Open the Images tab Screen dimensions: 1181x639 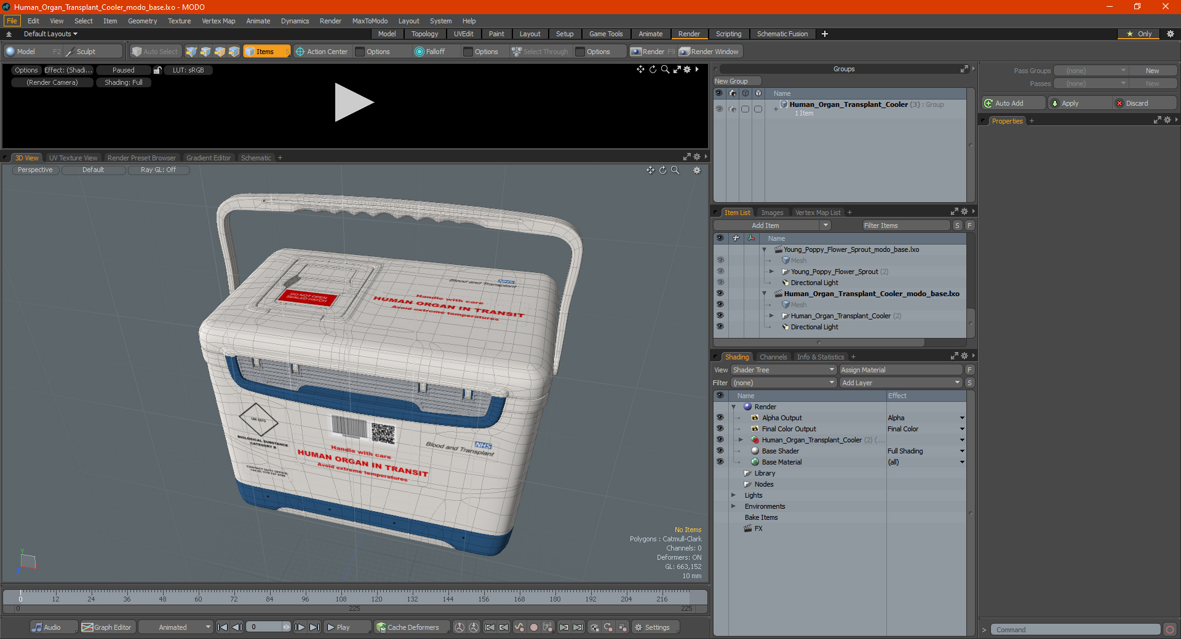(x=772, y=213)
